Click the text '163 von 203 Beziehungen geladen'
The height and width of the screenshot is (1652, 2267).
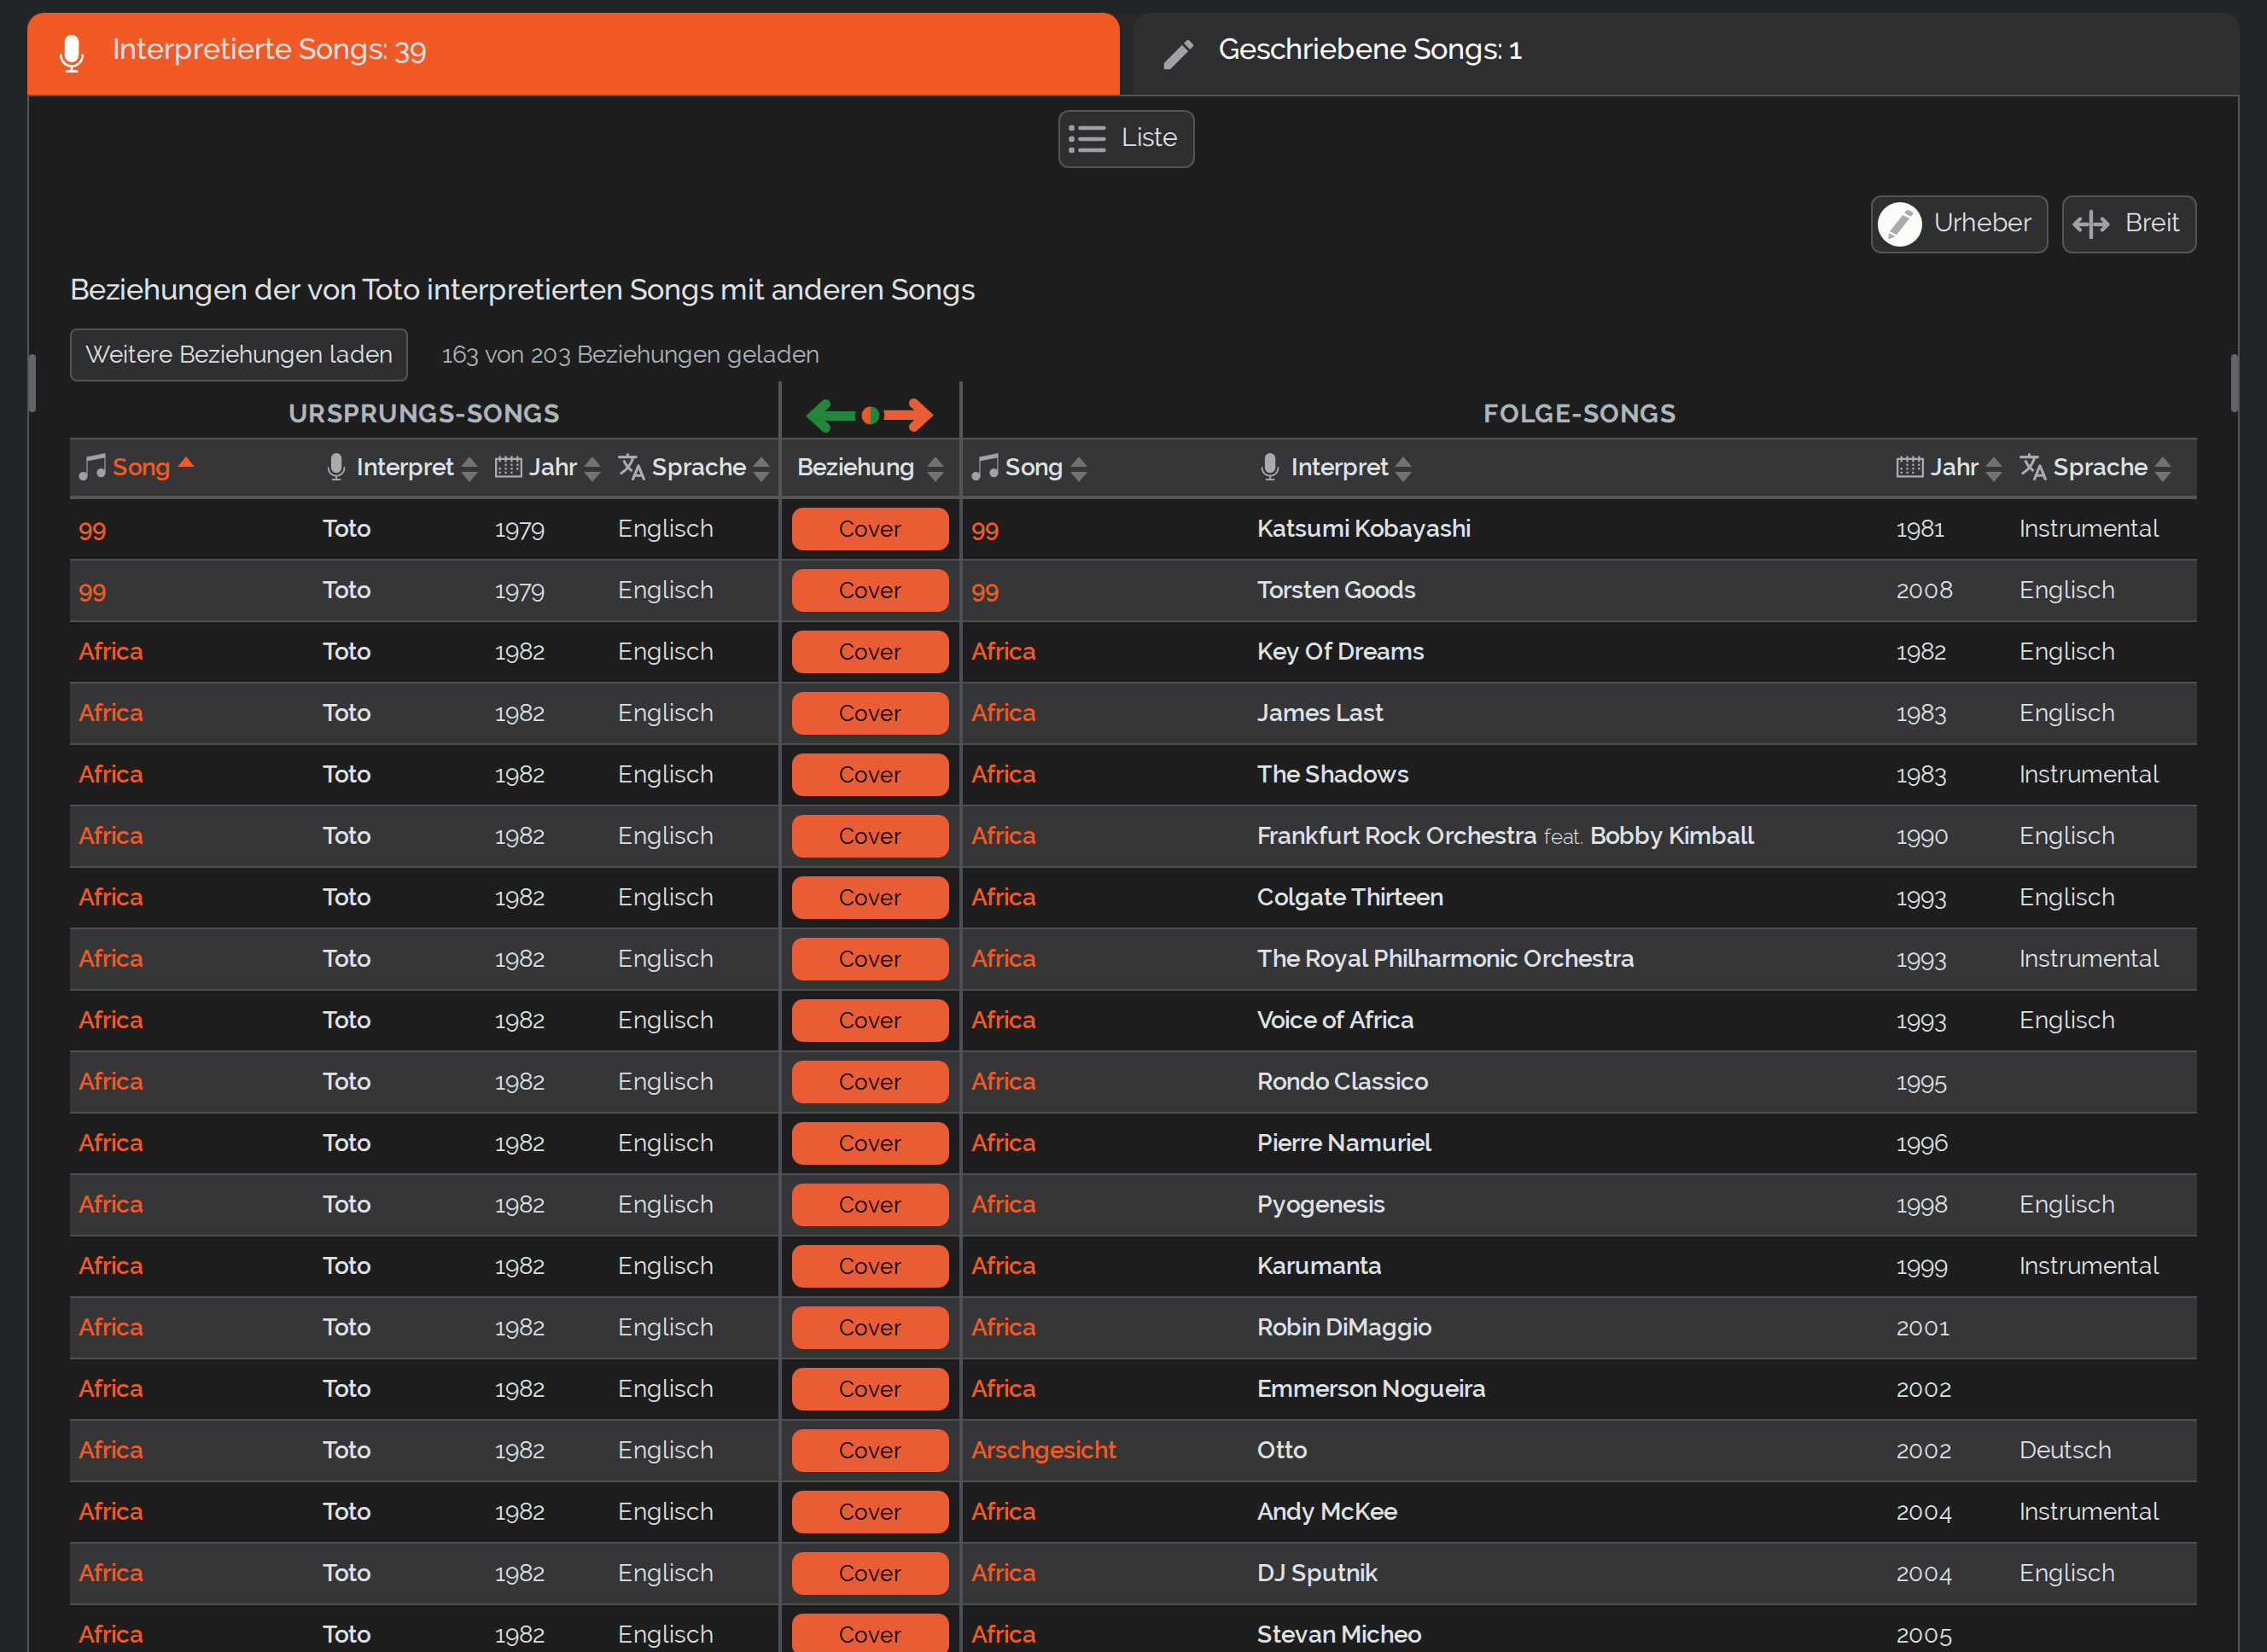(x=630, y=355)
